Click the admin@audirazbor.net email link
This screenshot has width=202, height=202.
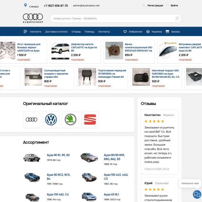pyautogui.click(x=86, y=5)
